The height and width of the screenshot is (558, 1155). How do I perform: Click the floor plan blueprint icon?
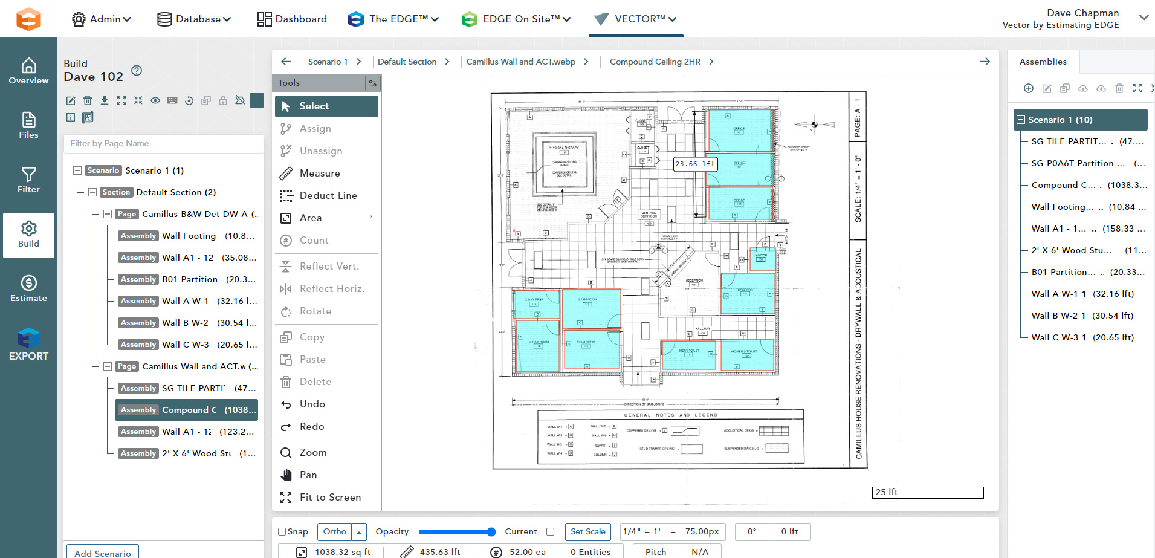click(88, 117)
